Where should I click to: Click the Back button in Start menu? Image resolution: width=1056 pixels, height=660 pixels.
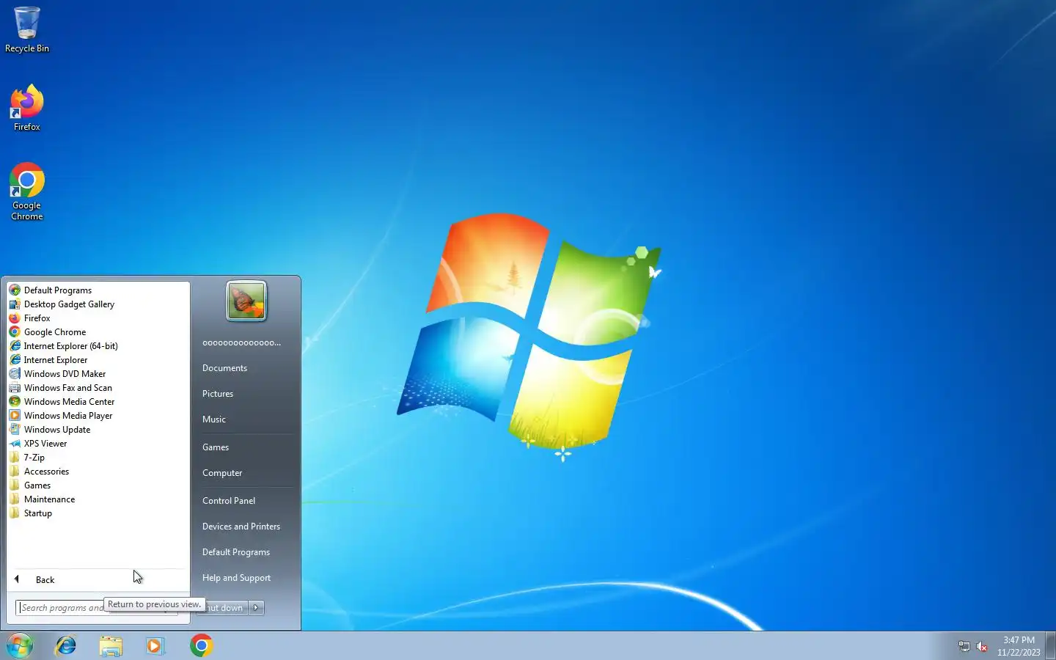[x=98, y=579]
